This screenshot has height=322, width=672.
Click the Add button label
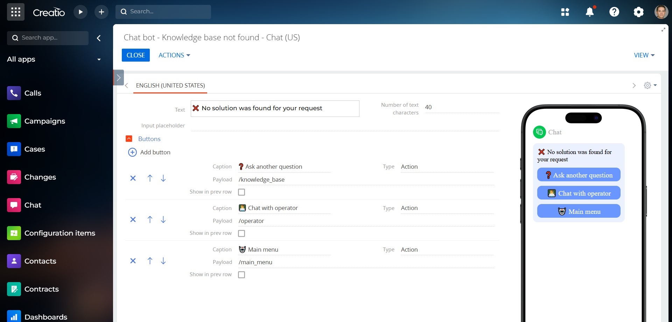[x=155, y=152]
